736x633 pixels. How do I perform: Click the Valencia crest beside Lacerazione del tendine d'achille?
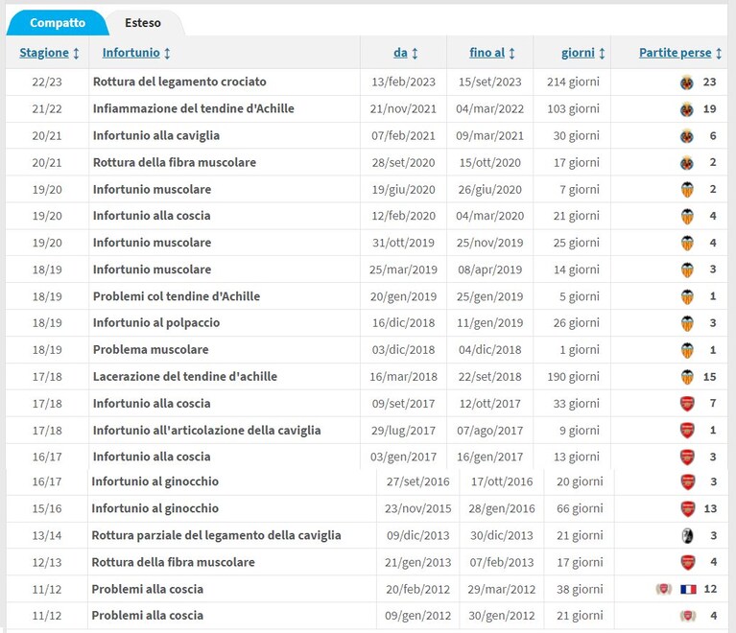pyautogui.click(x=687, y=377)
